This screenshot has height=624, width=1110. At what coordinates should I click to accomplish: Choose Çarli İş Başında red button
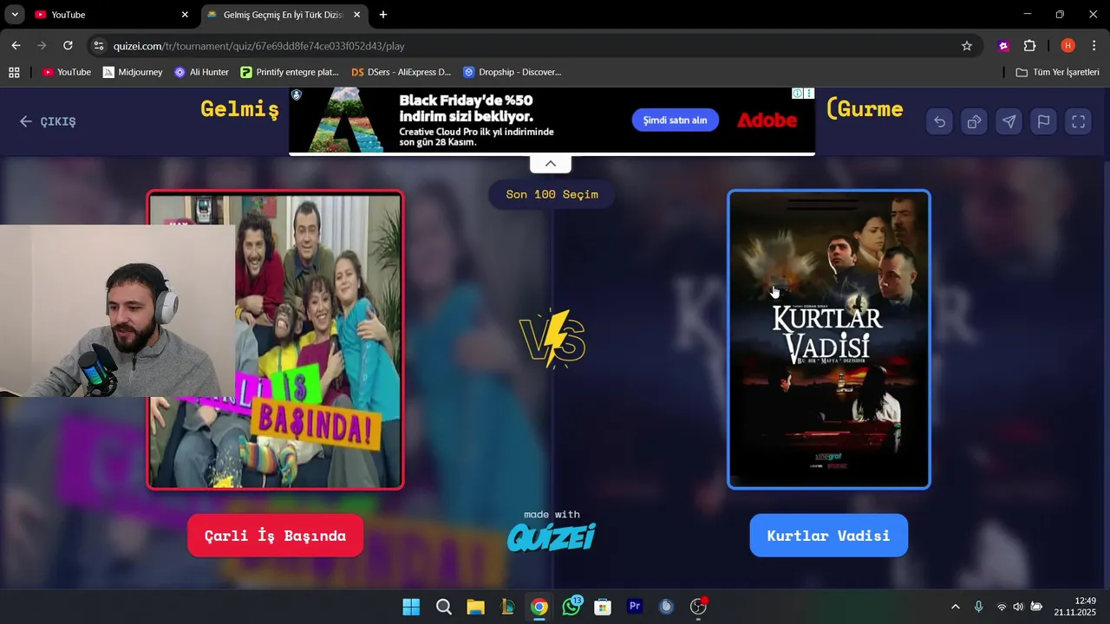click(275, 536)
